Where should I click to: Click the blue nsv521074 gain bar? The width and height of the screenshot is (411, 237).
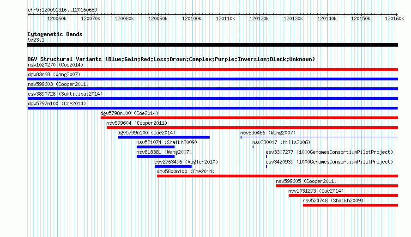click(156, 147)
